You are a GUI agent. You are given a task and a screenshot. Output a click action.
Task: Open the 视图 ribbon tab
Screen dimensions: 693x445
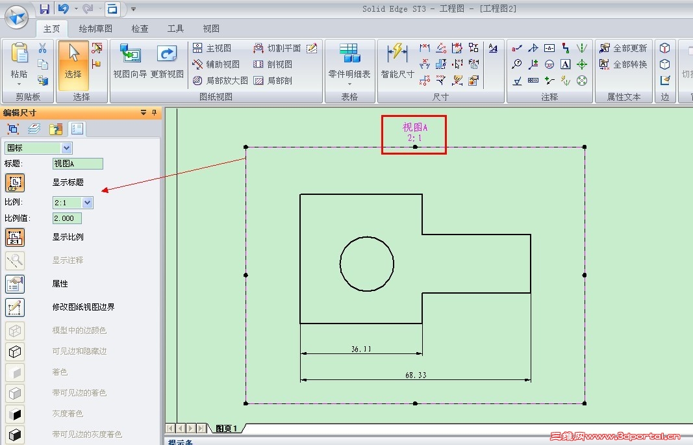pyautogui.click(x=211, y=29)
